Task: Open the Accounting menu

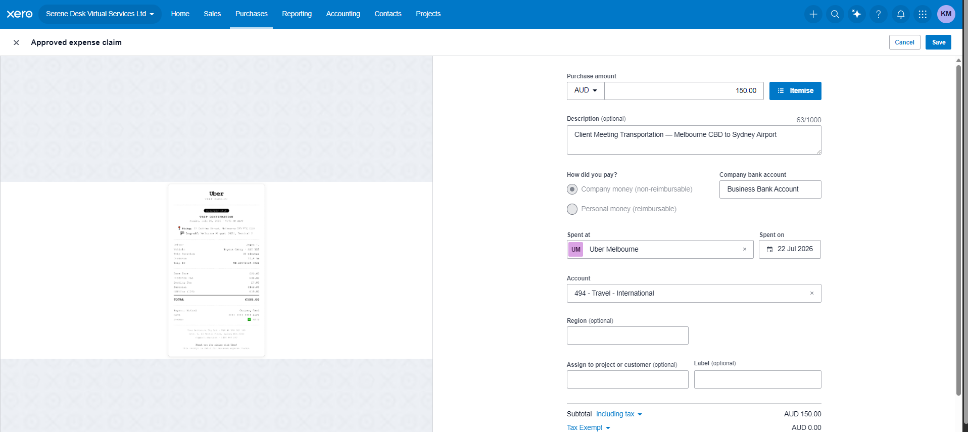Action: coord(343,14)
